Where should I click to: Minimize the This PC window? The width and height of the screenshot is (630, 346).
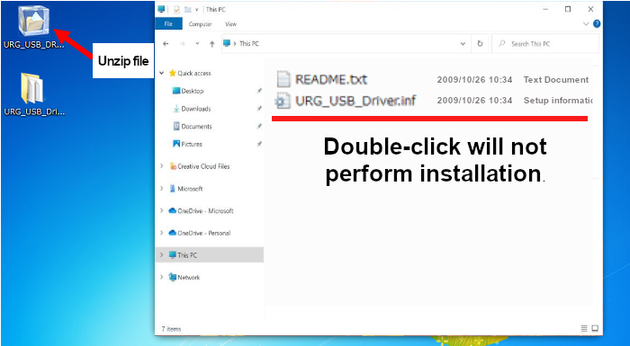coord(544,9)
